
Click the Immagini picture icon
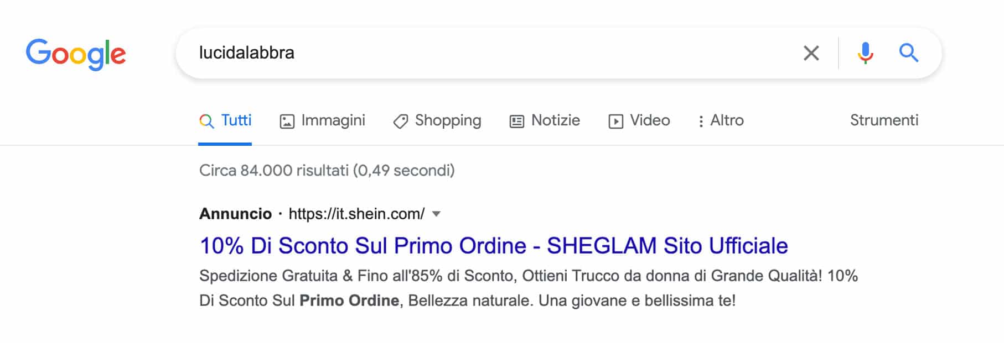pos(287,122)
